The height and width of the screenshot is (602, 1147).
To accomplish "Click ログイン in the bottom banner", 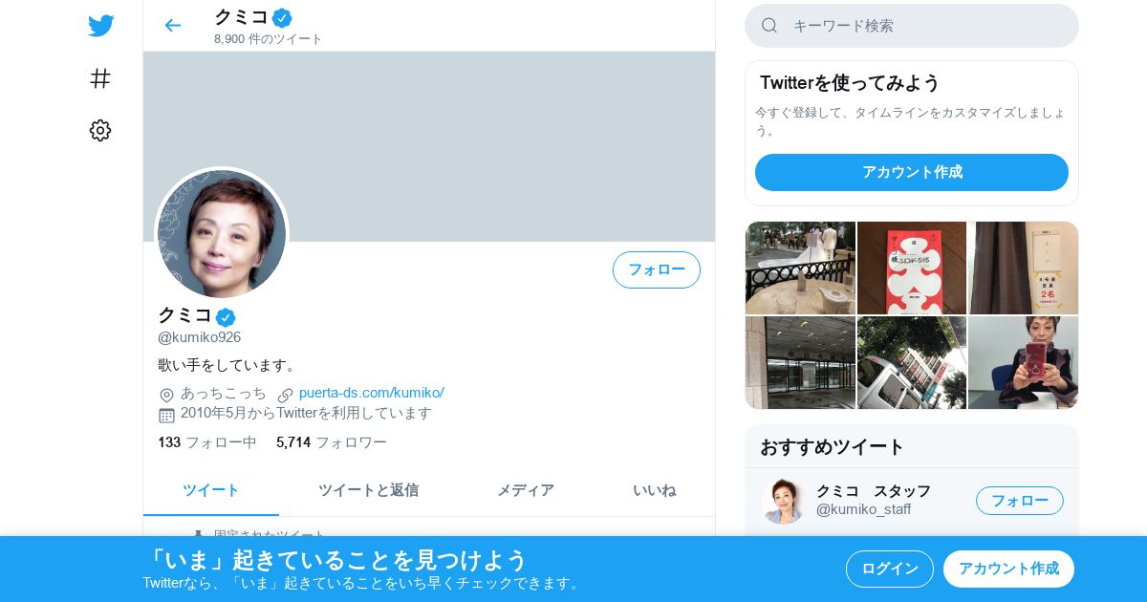I will tap(890, 569).
